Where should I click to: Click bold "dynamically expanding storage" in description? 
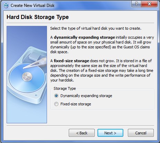(84, 37)
